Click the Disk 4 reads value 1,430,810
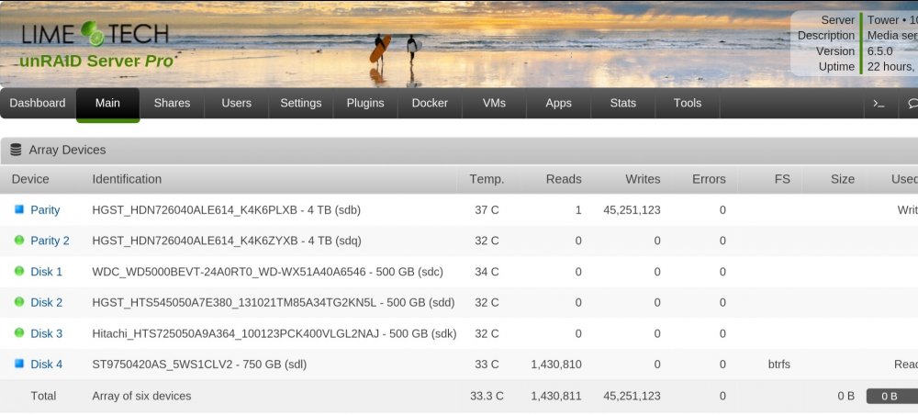This screenshot has height=415, width=918. 556,365
